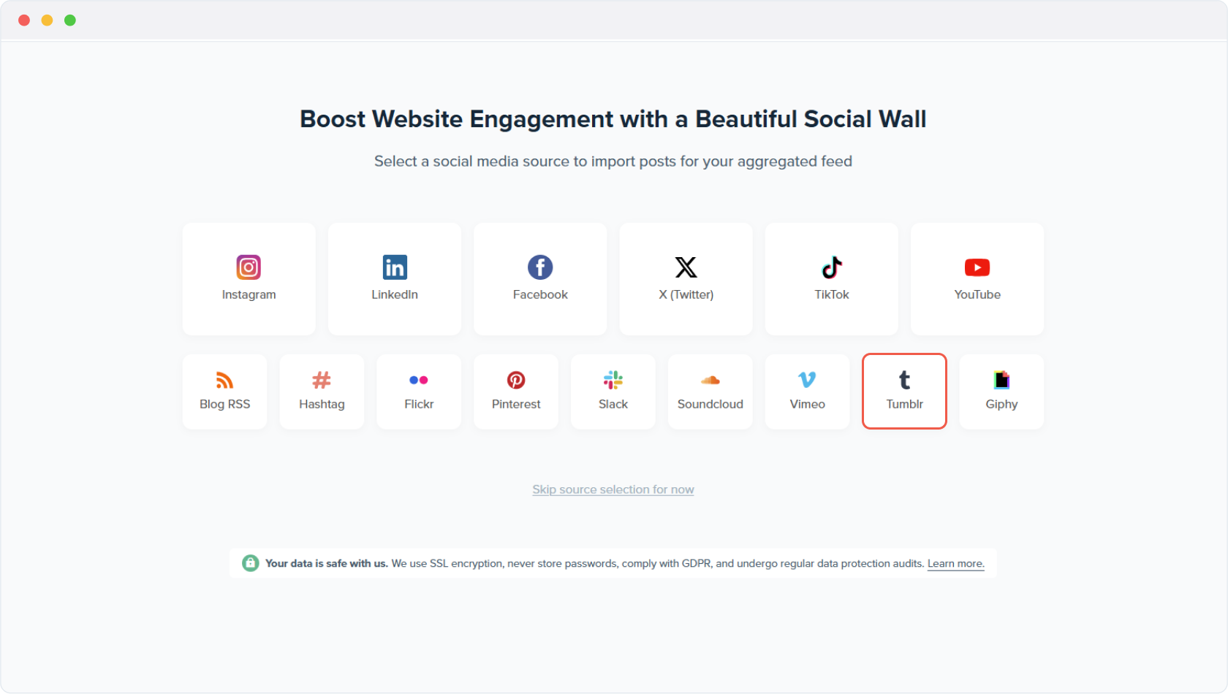Select the Slack source tile
1228x694 pixels.
pyautogui.click(x=613, y=392)
